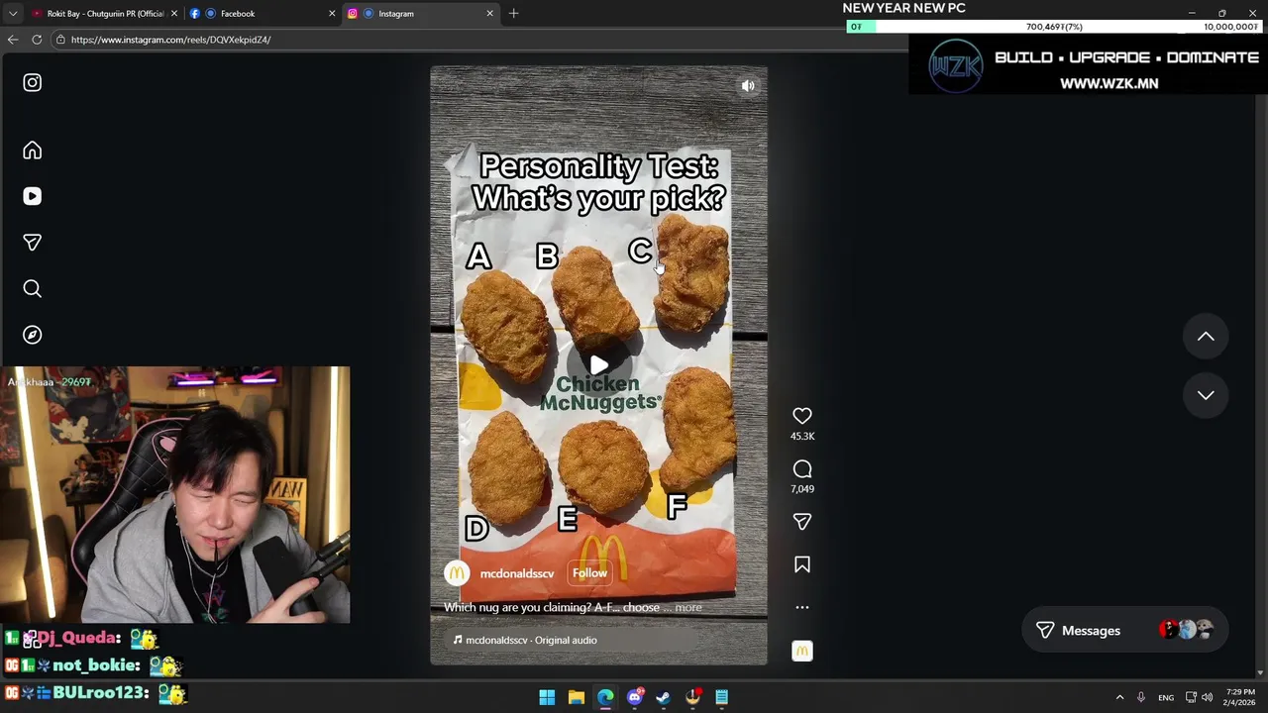Open more options three-dot menu on reel
Viewport: 1268px width, 713px height.
tap(802, 607)
